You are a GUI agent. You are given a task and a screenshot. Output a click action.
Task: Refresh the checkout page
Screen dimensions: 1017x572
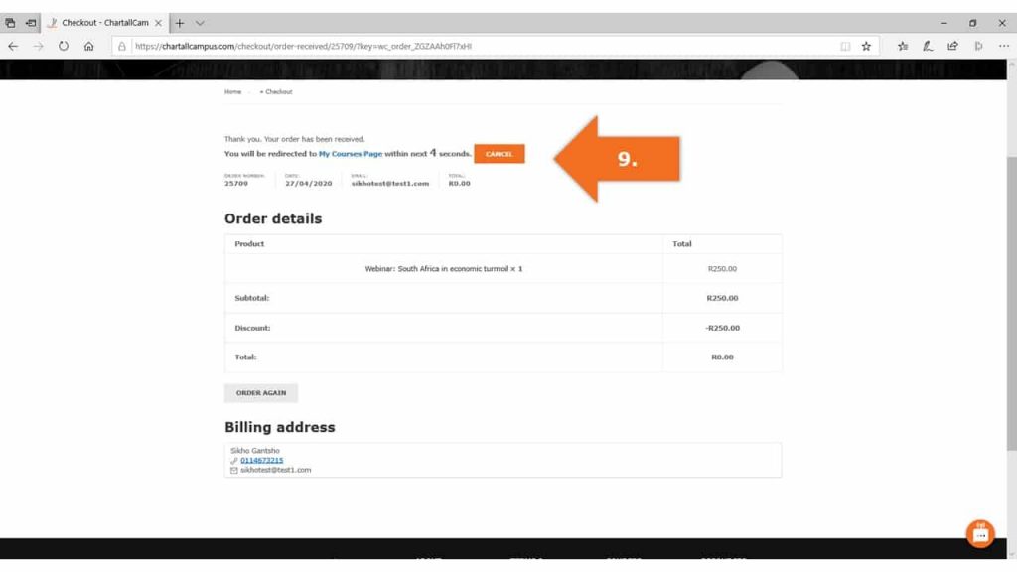[x=64, y=46]
